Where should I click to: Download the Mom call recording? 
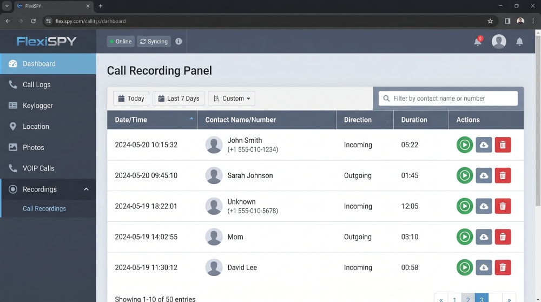pyautogui.click(x=484, y=237)
